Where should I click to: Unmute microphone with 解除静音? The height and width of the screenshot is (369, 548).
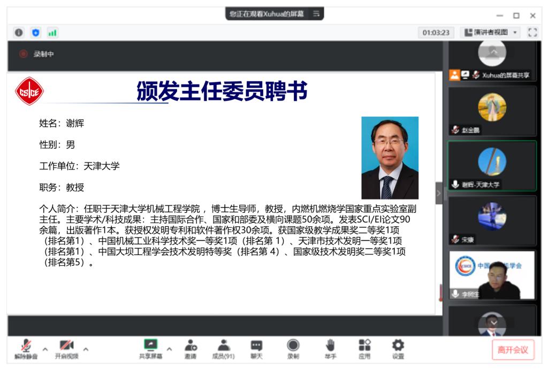click(x=25, y=348)
